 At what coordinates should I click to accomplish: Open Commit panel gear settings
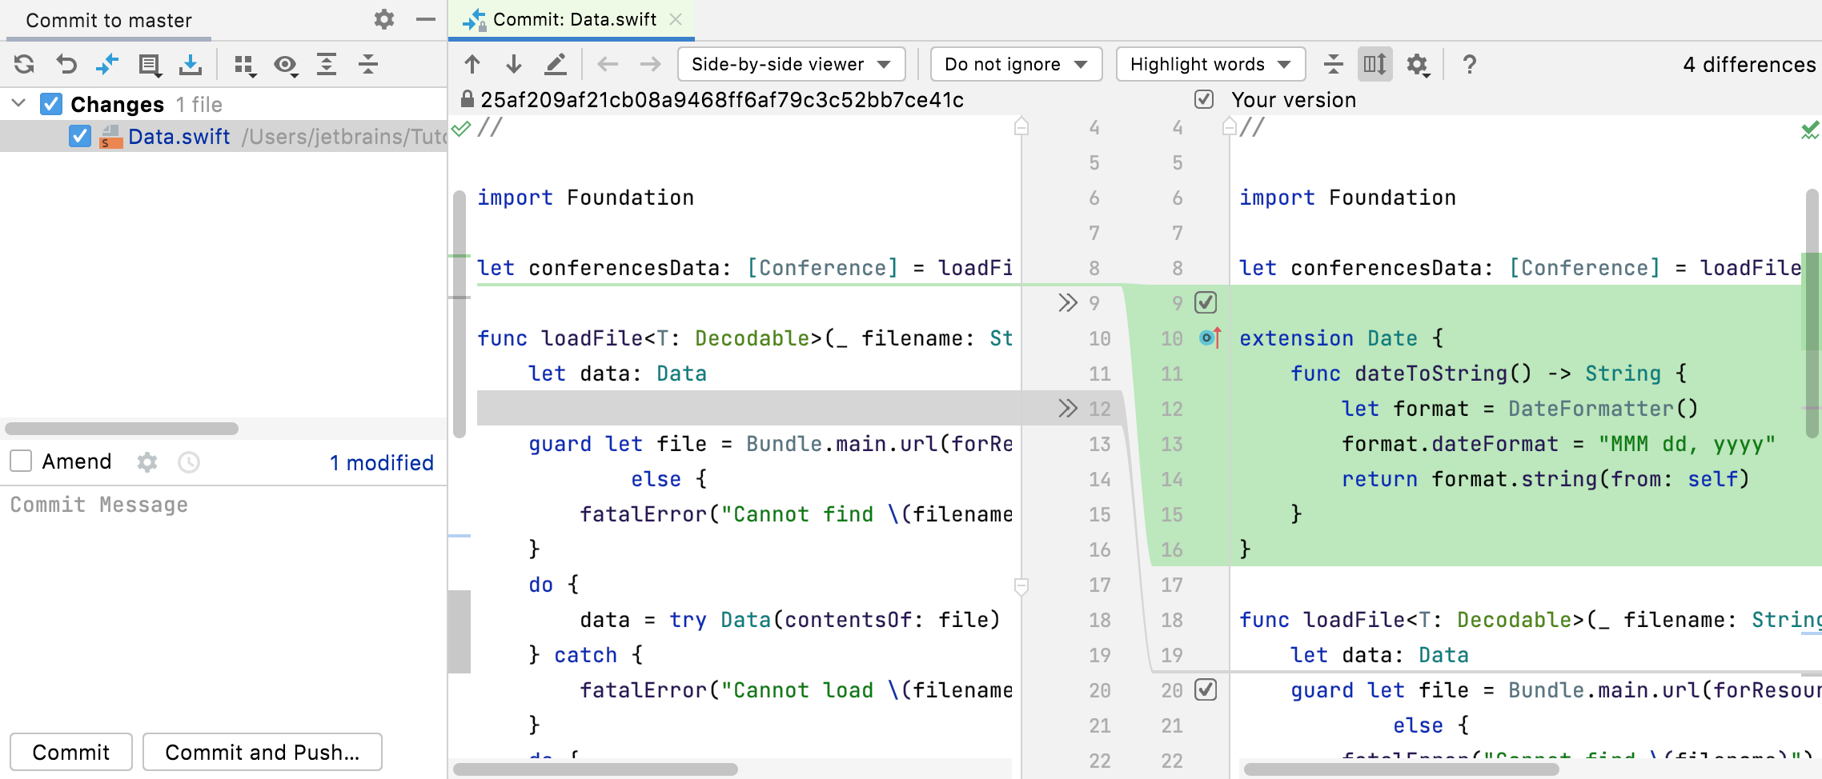coord(384,19)
